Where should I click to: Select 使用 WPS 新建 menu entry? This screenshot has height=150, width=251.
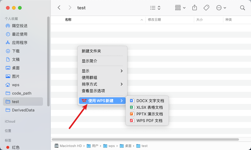tap(102, 101)
